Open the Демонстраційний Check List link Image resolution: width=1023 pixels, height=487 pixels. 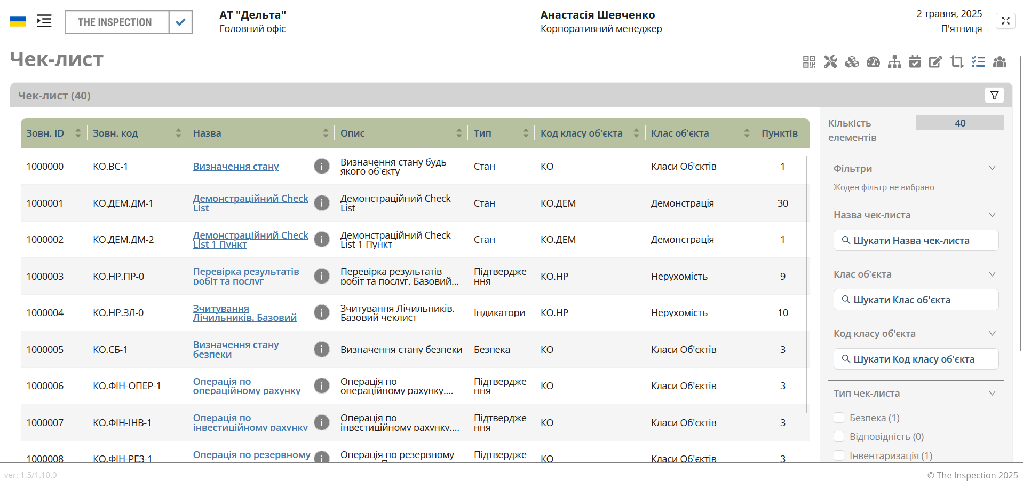(x=250, y=203)
